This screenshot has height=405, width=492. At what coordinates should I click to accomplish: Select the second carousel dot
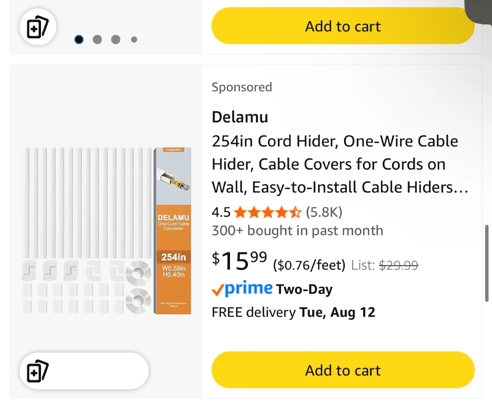97,39
